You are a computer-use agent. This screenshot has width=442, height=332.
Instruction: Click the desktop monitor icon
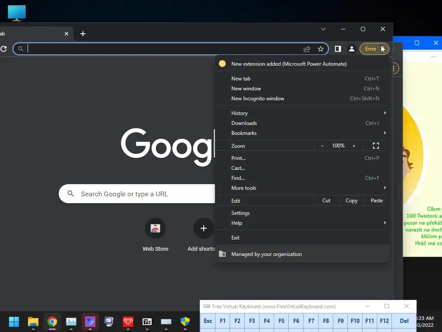17,13
